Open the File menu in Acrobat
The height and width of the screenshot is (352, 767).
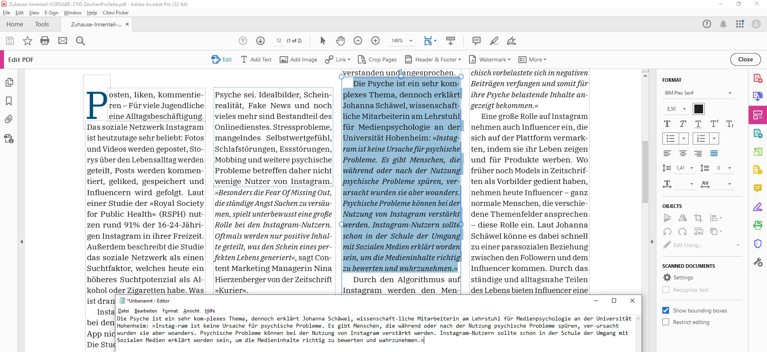pos(6,13)
